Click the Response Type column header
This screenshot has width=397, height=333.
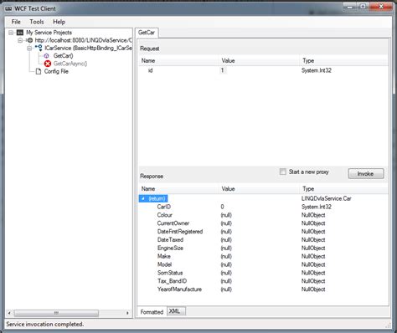344,189
